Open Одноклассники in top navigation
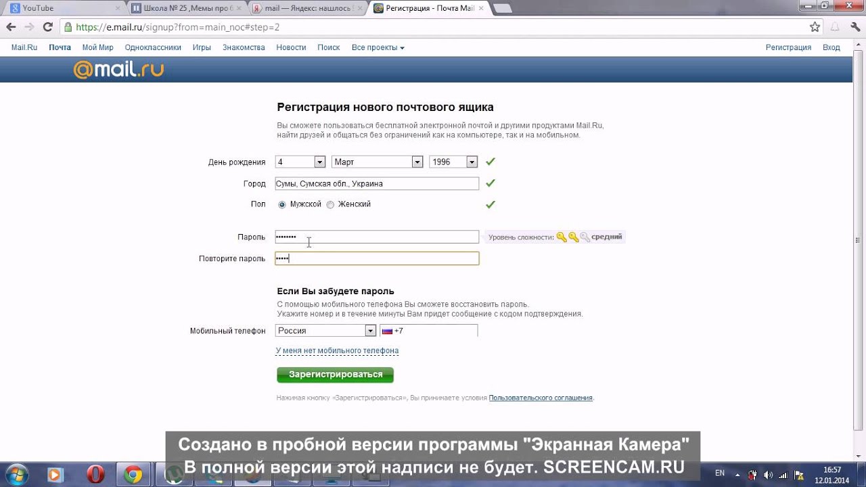Image resolution: width=866 pixels, height=487 pixels. [x=153, y=47]
